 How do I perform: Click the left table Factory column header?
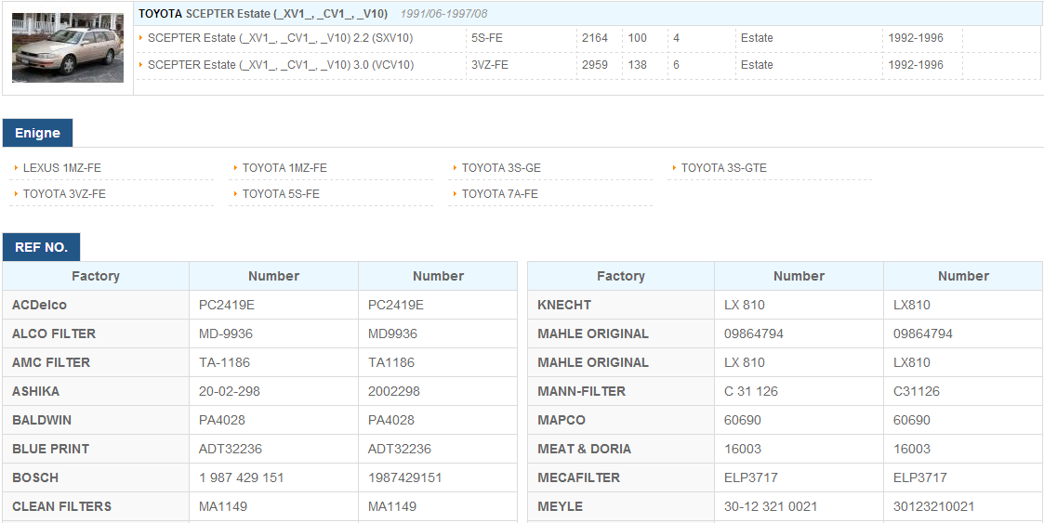coord(96,276)
